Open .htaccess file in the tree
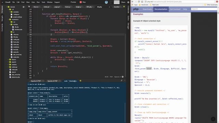The width and height of the screenshot is (219, 123). [16, 35]
